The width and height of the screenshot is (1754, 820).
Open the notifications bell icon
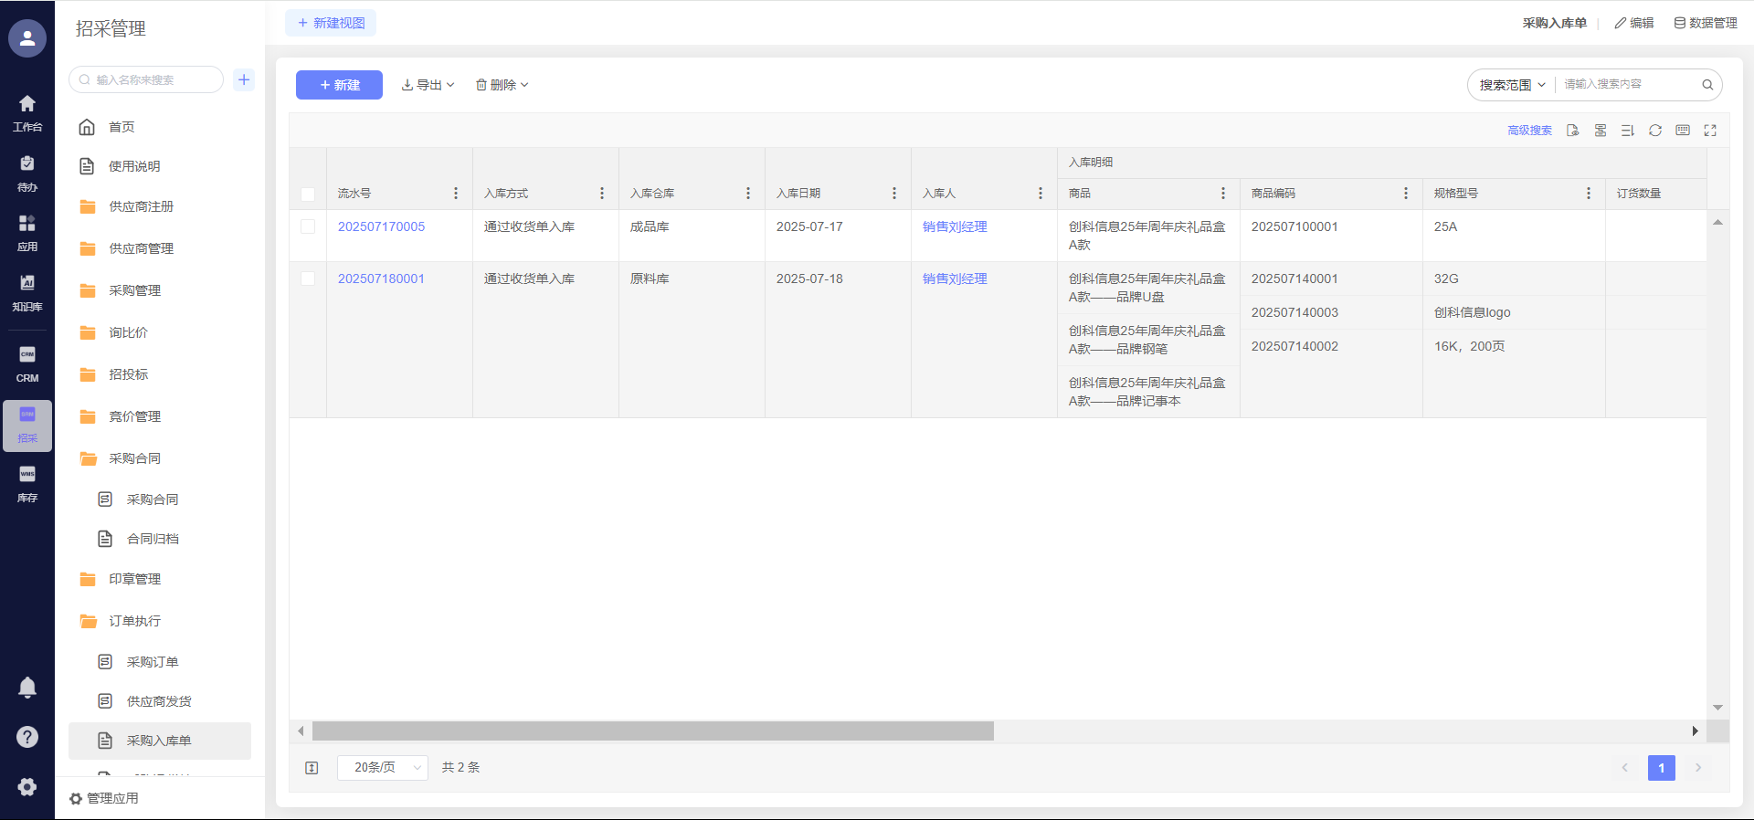pos(27,688)
